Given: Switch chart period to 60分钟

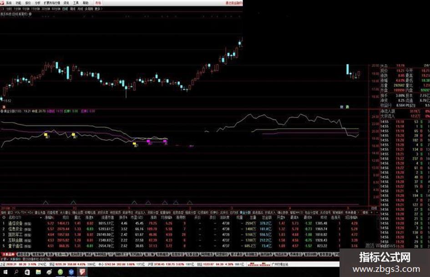Looking at the screenshot, I should (x=56, y=9).
